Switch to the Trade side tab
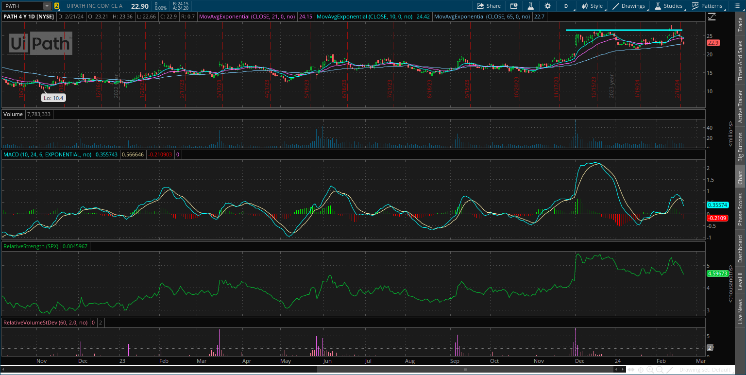 click(x=740, y=25)
